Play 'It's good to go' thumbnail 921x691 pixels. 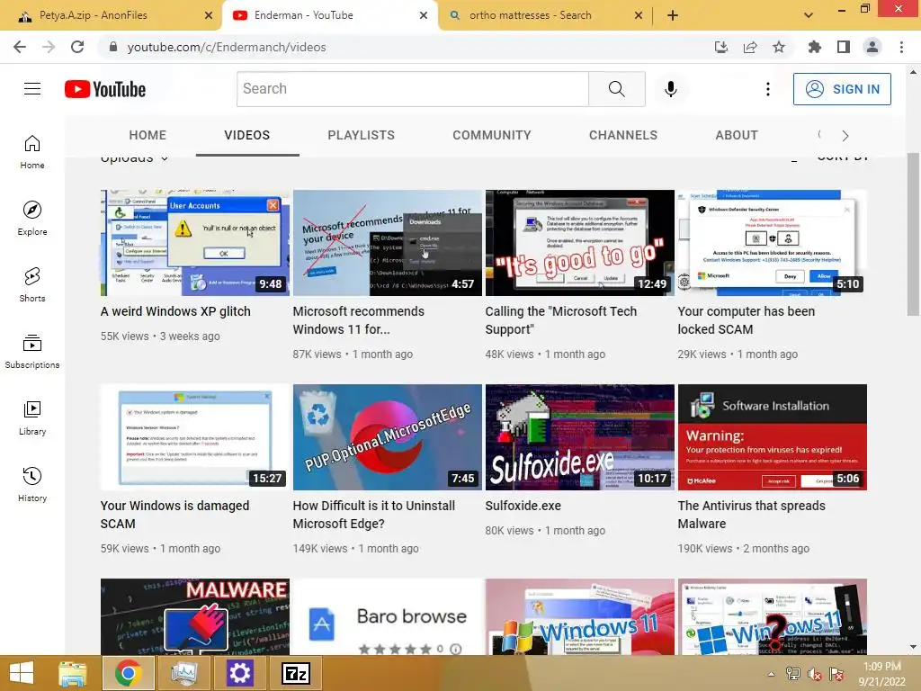[580, 243]
